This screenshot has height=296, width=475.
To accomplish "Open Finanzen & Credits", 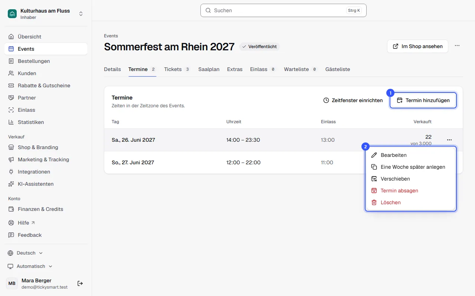I will coord(46,209).
